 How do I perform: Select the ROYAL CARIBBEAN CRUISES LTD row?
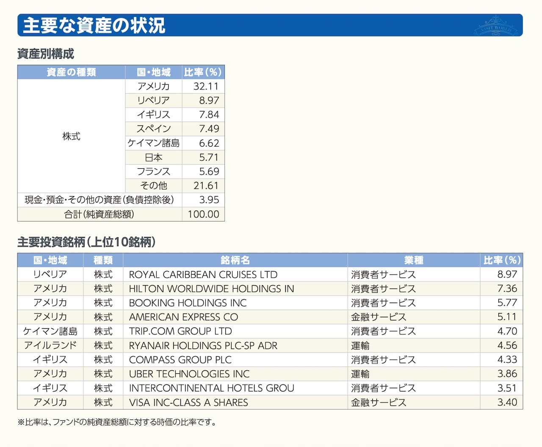pos(203,275)
